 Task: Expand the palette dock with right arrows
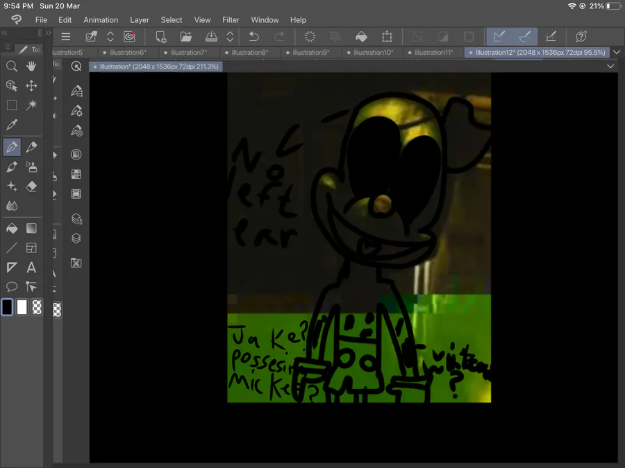pos(48,33)
